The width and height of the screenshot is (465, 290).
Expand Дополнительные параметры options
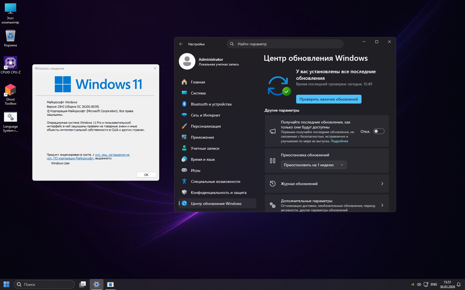point(327,205)
